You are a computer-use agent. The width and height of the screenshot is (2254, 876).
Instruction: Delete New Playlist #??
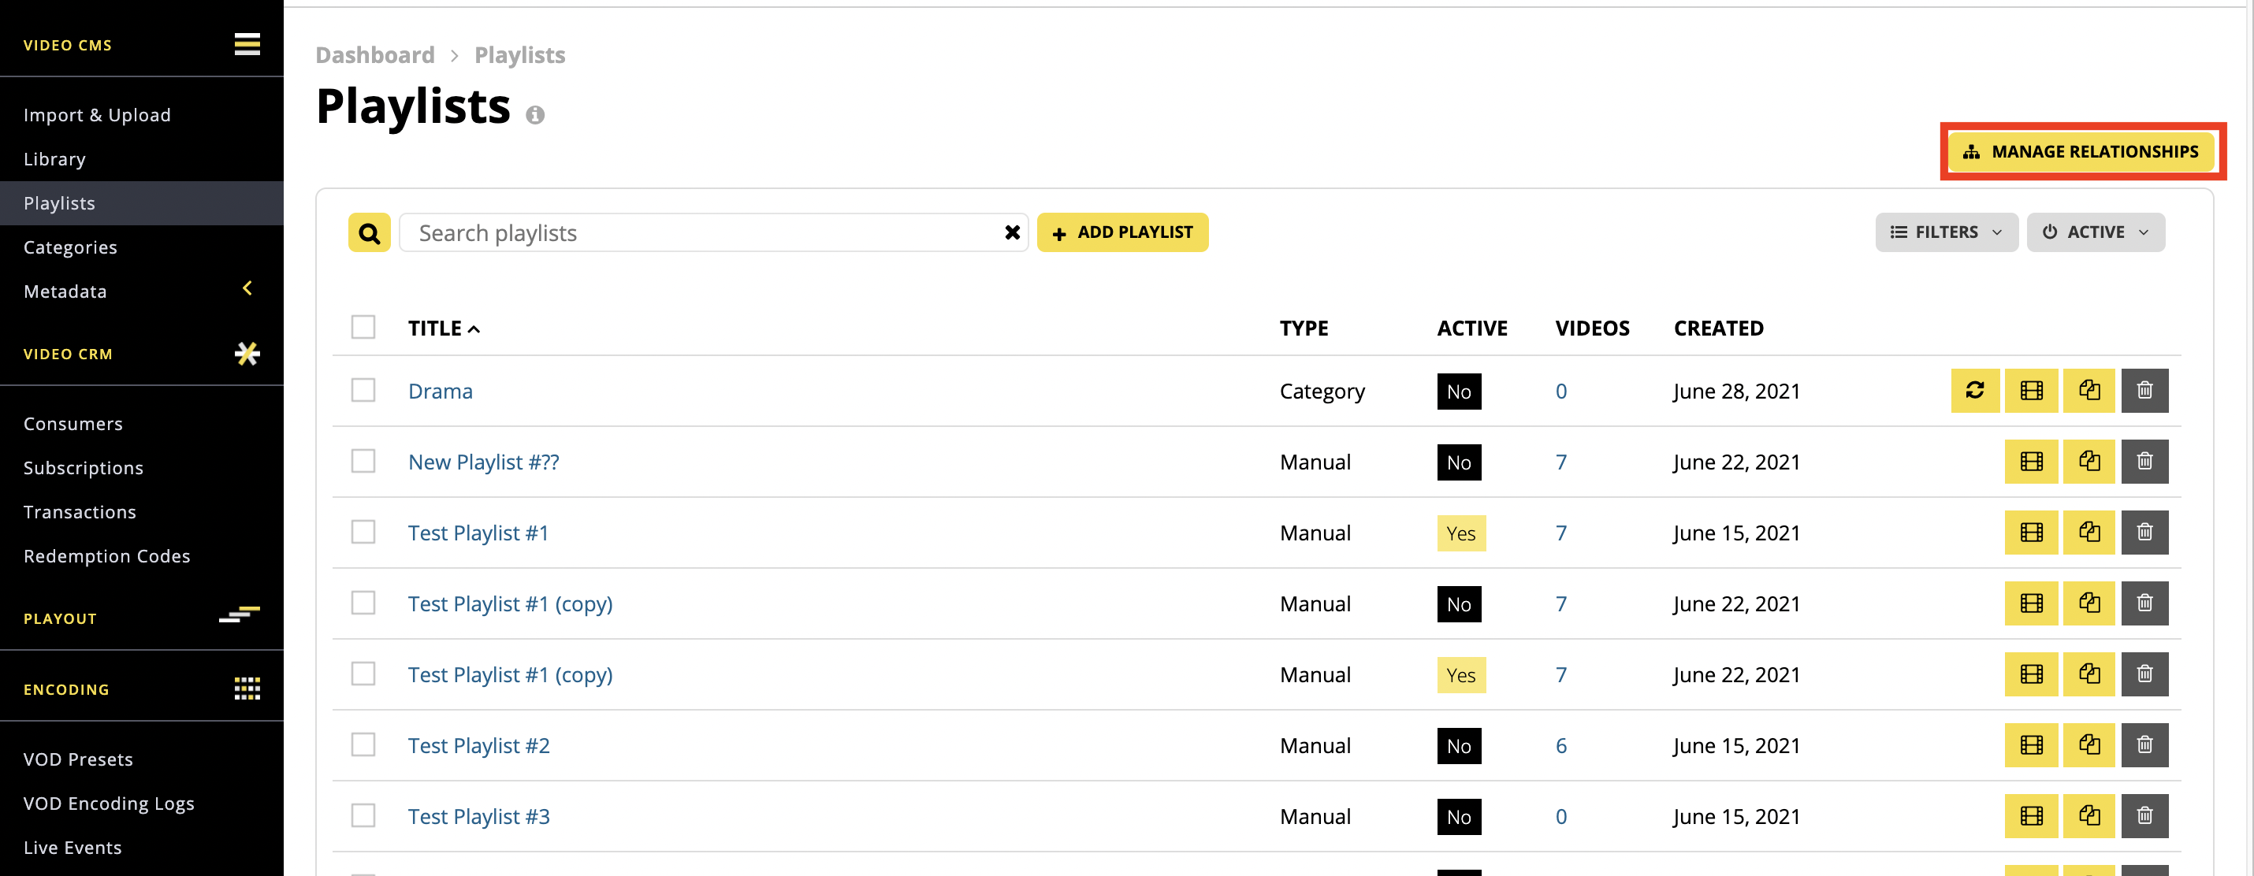coord(2144,461)
